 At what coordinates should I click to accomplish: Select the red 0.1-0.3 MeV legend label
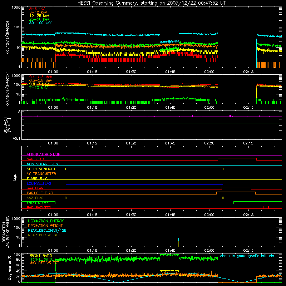point(41,77)
